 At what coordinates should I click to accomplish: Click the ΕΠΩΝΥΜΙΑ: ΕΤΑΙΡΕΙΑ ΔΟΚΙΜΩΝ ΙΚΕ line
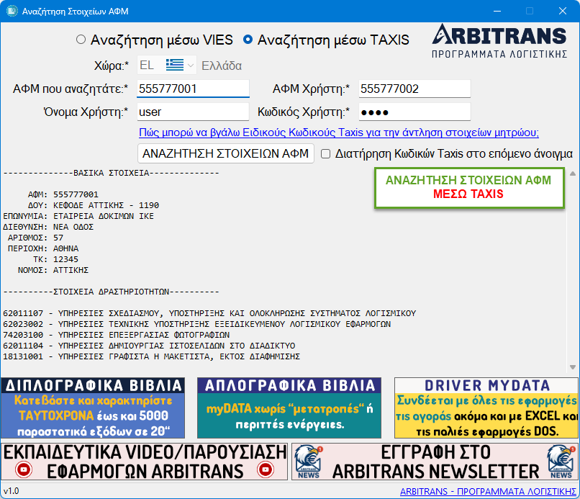coord(78,216)
